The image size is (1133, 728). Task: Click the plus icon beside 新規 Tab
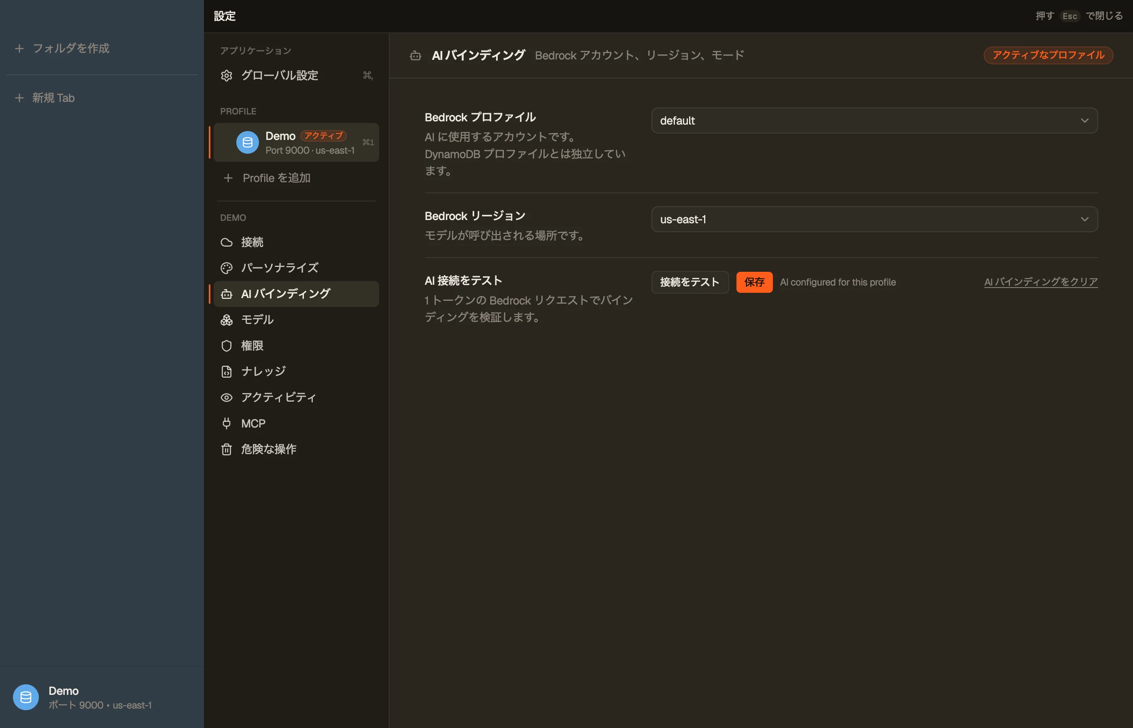click(x=19, y=98)
